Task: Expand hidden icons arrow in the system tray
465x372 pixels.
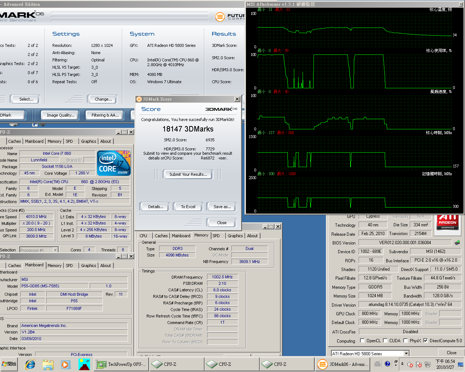Action: point(402,364)
